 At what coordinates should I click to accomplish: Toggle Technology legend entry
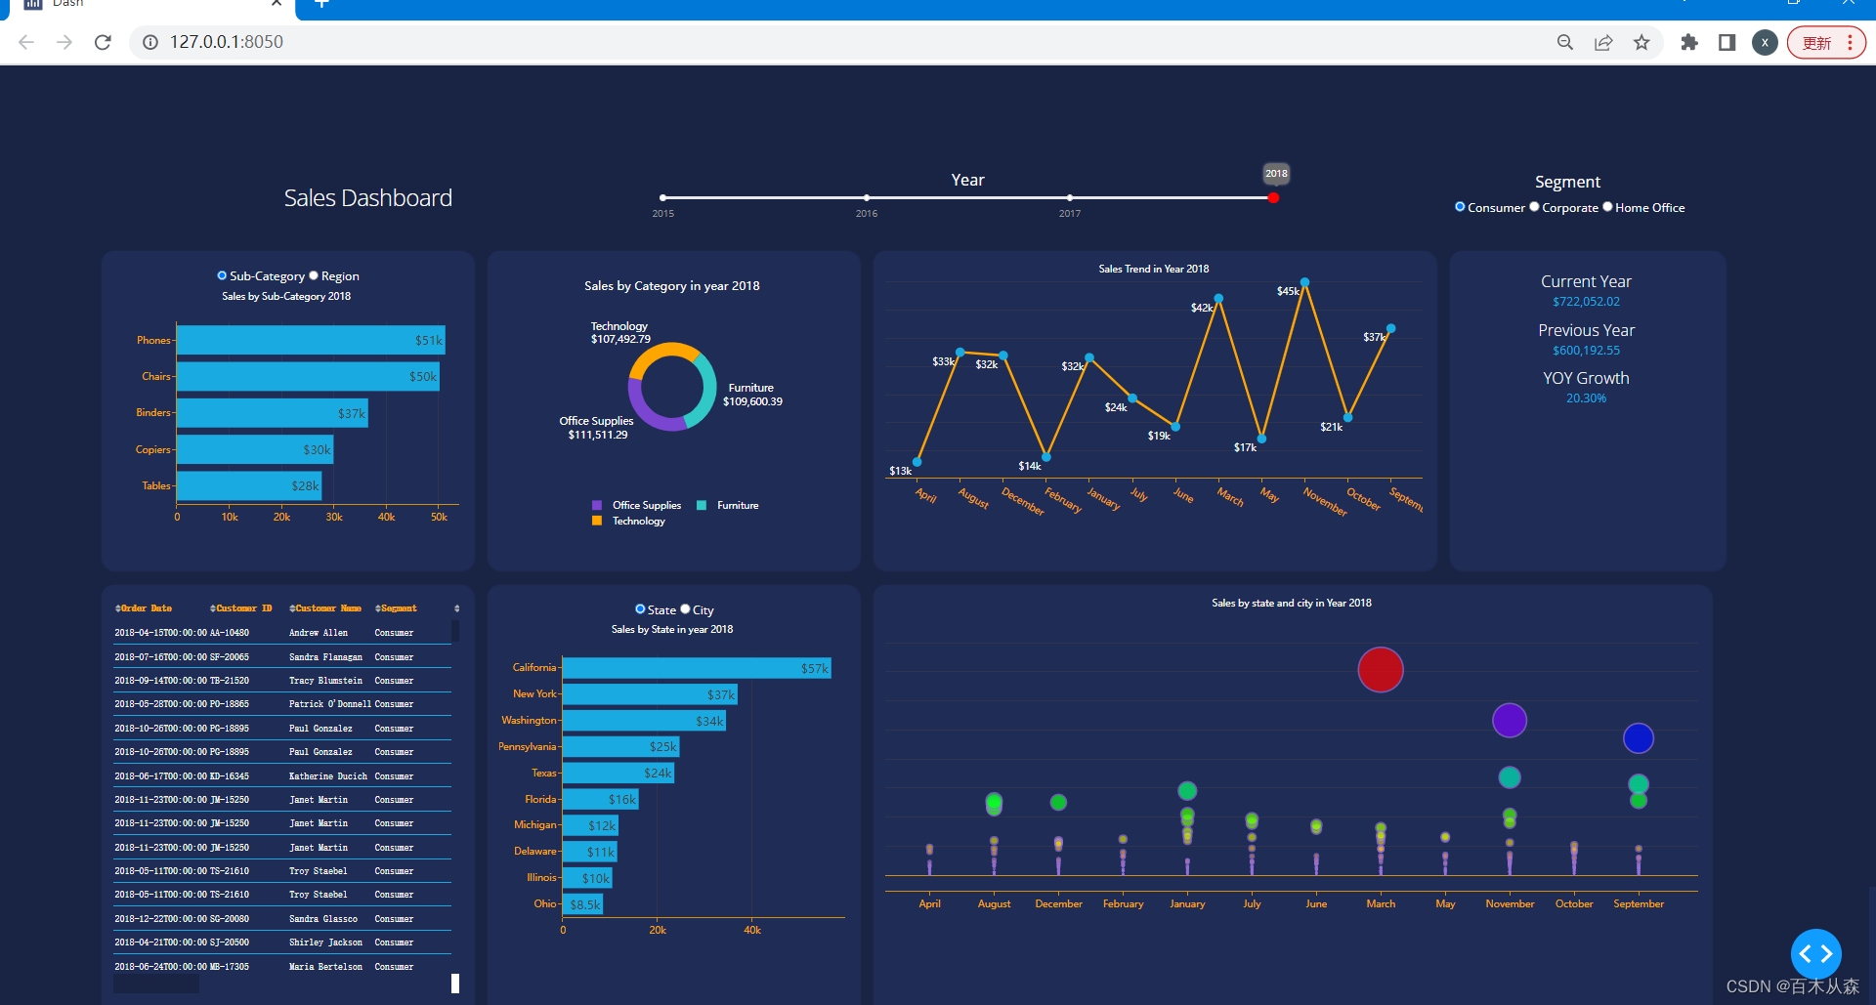pyautogui.click(x=628, y=521)
